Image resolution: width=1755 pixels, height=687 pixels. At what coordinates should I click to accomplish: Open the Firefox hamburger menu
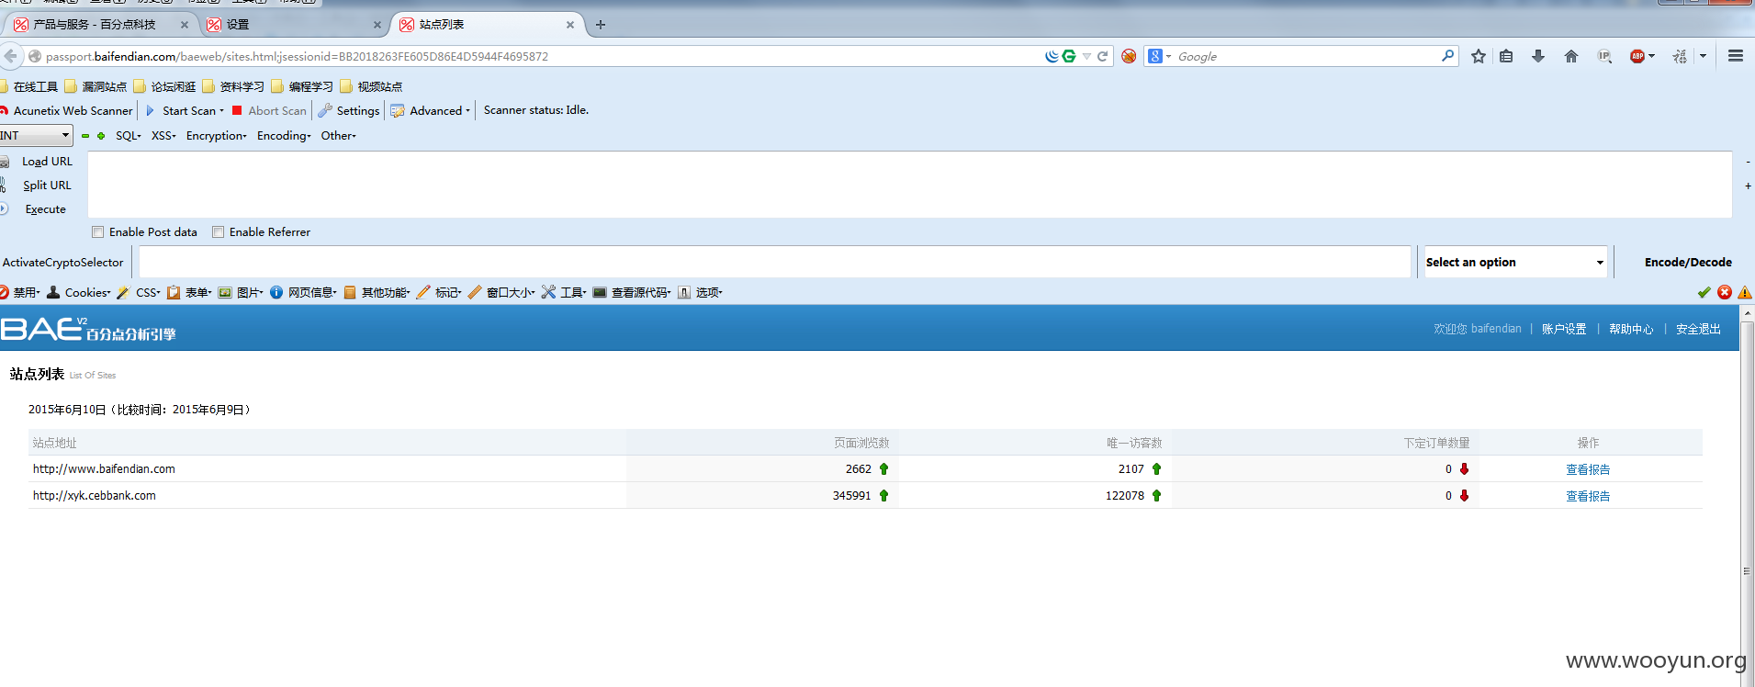tap(1735, 56)
